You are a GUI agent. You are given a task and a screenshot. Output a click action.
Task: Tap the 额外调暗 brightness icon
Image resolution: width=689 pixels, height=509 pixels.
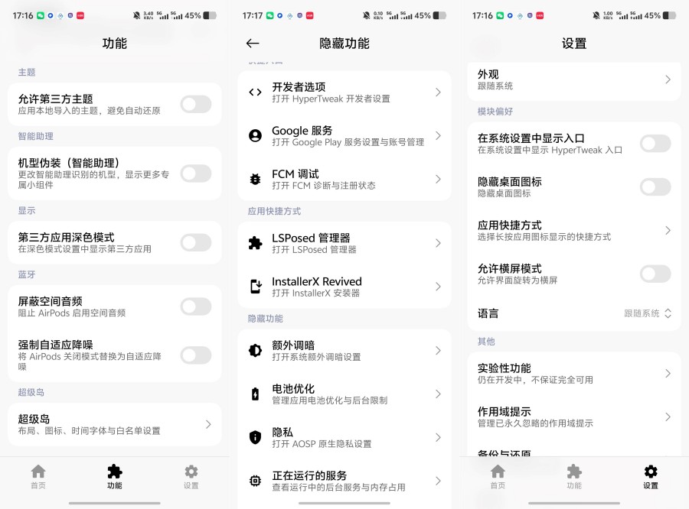click(255, 350)
